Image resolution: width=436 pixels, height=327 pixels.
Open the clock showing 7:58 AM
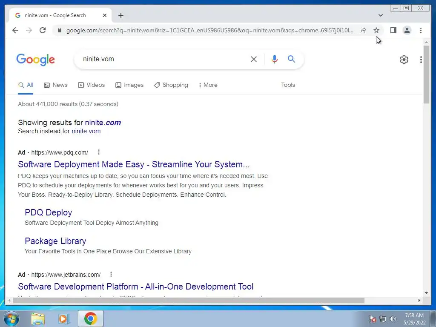tap(414, 319)
